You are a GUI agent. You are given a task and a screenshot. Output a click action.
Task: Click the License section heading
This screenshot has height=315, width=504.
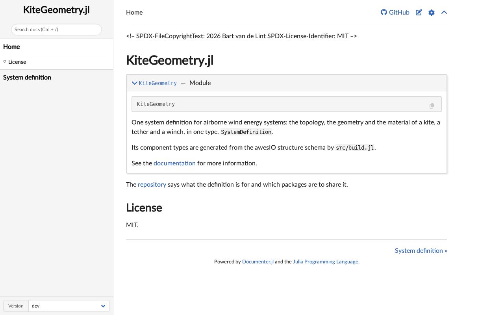(144, 208)
